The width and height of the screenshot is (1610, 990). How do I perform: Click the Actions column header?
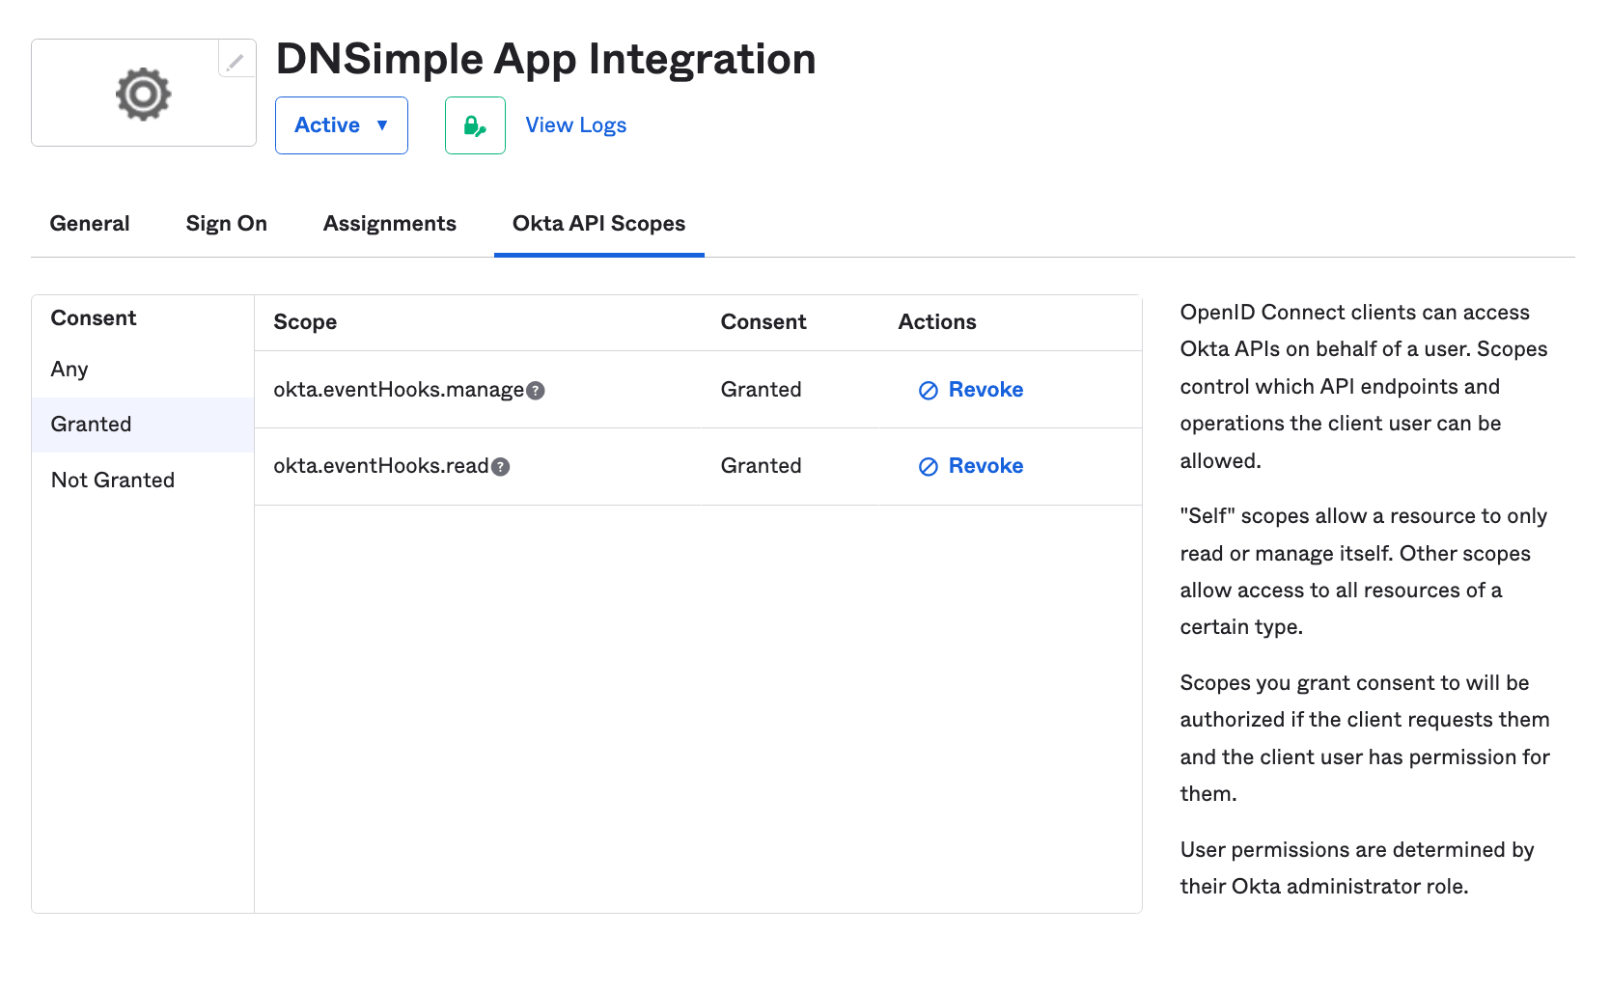[x=937, y=322]
